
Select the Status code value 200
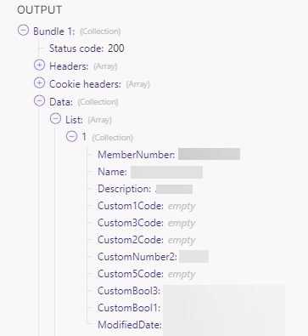coord(116,48)
